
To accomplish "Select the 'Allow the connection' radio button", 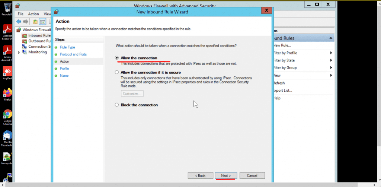I will 117,58.
